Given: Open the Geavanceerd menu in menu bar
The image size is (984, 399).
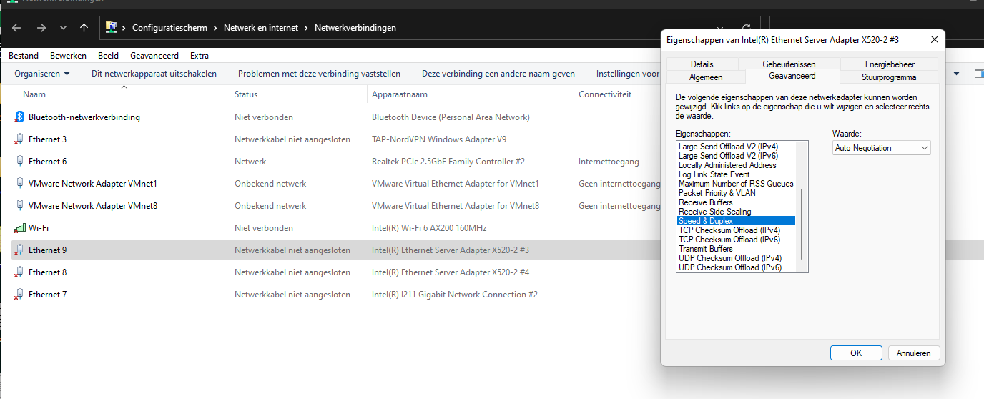Looking at the screenshot, I should (154, 56).
